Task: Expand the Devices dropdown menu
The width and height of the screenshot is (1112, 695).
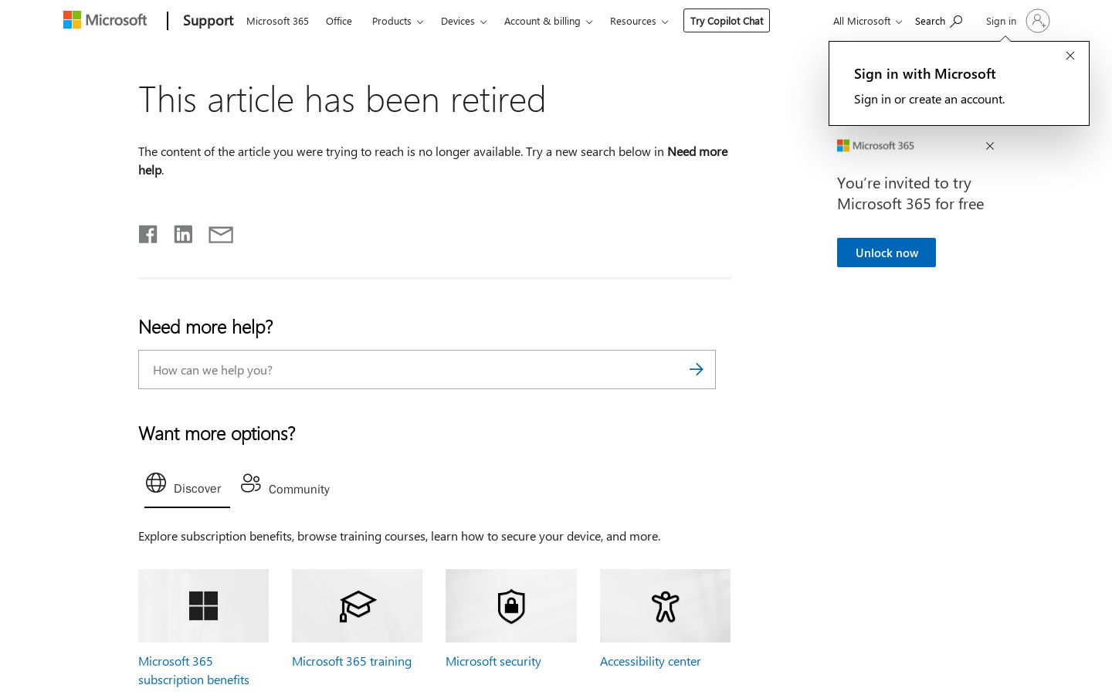Action: [x=463, y=21]
